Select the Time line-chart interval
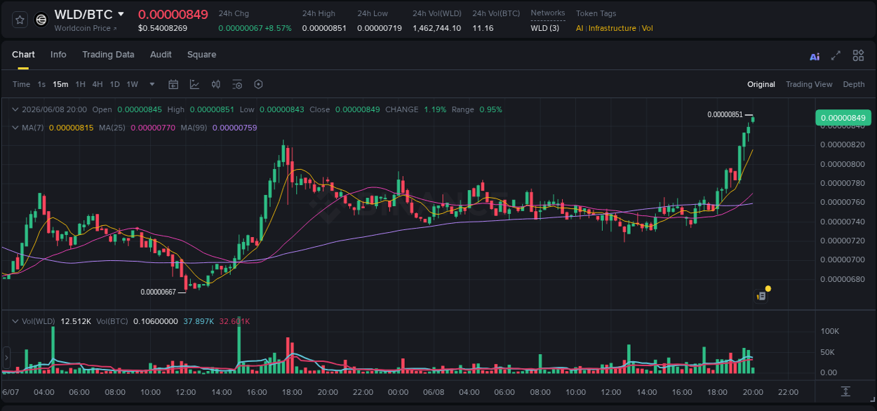 [x=21, y=84]
